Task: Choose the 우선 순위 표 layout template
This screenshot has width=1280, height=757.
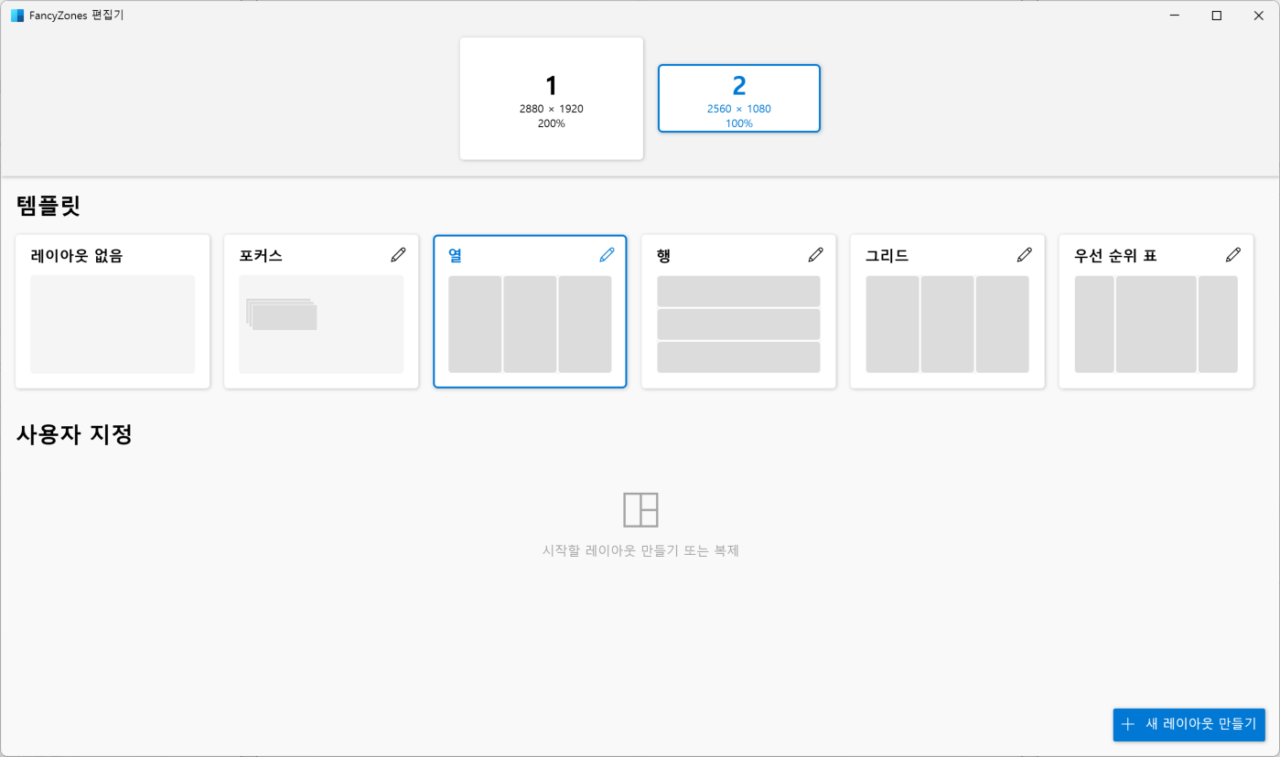Action: point(1156,312)
